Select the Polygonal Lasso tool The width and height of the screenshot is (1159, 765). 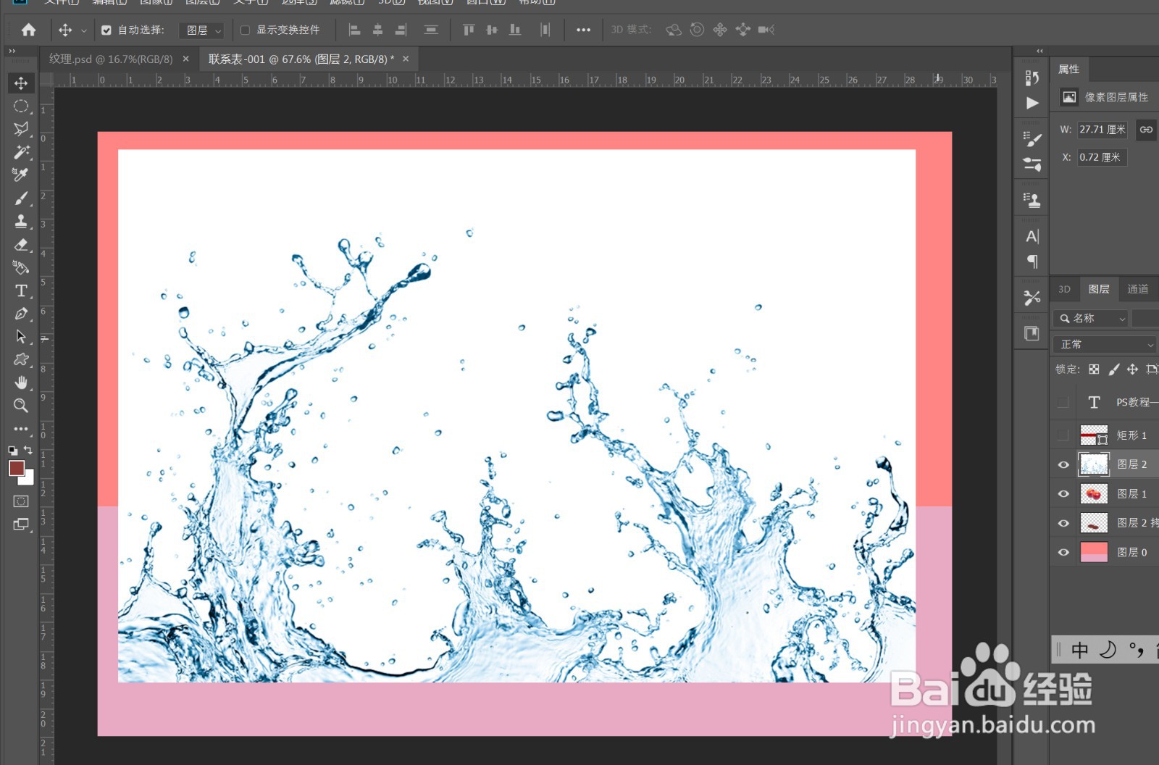(x=21, y=129)
